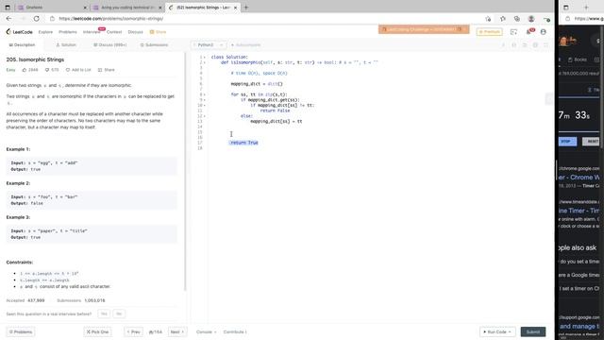Switch to the Discuss (999+) tab
This screenshot has width=604, height=340.
click(x=109, y=45)
